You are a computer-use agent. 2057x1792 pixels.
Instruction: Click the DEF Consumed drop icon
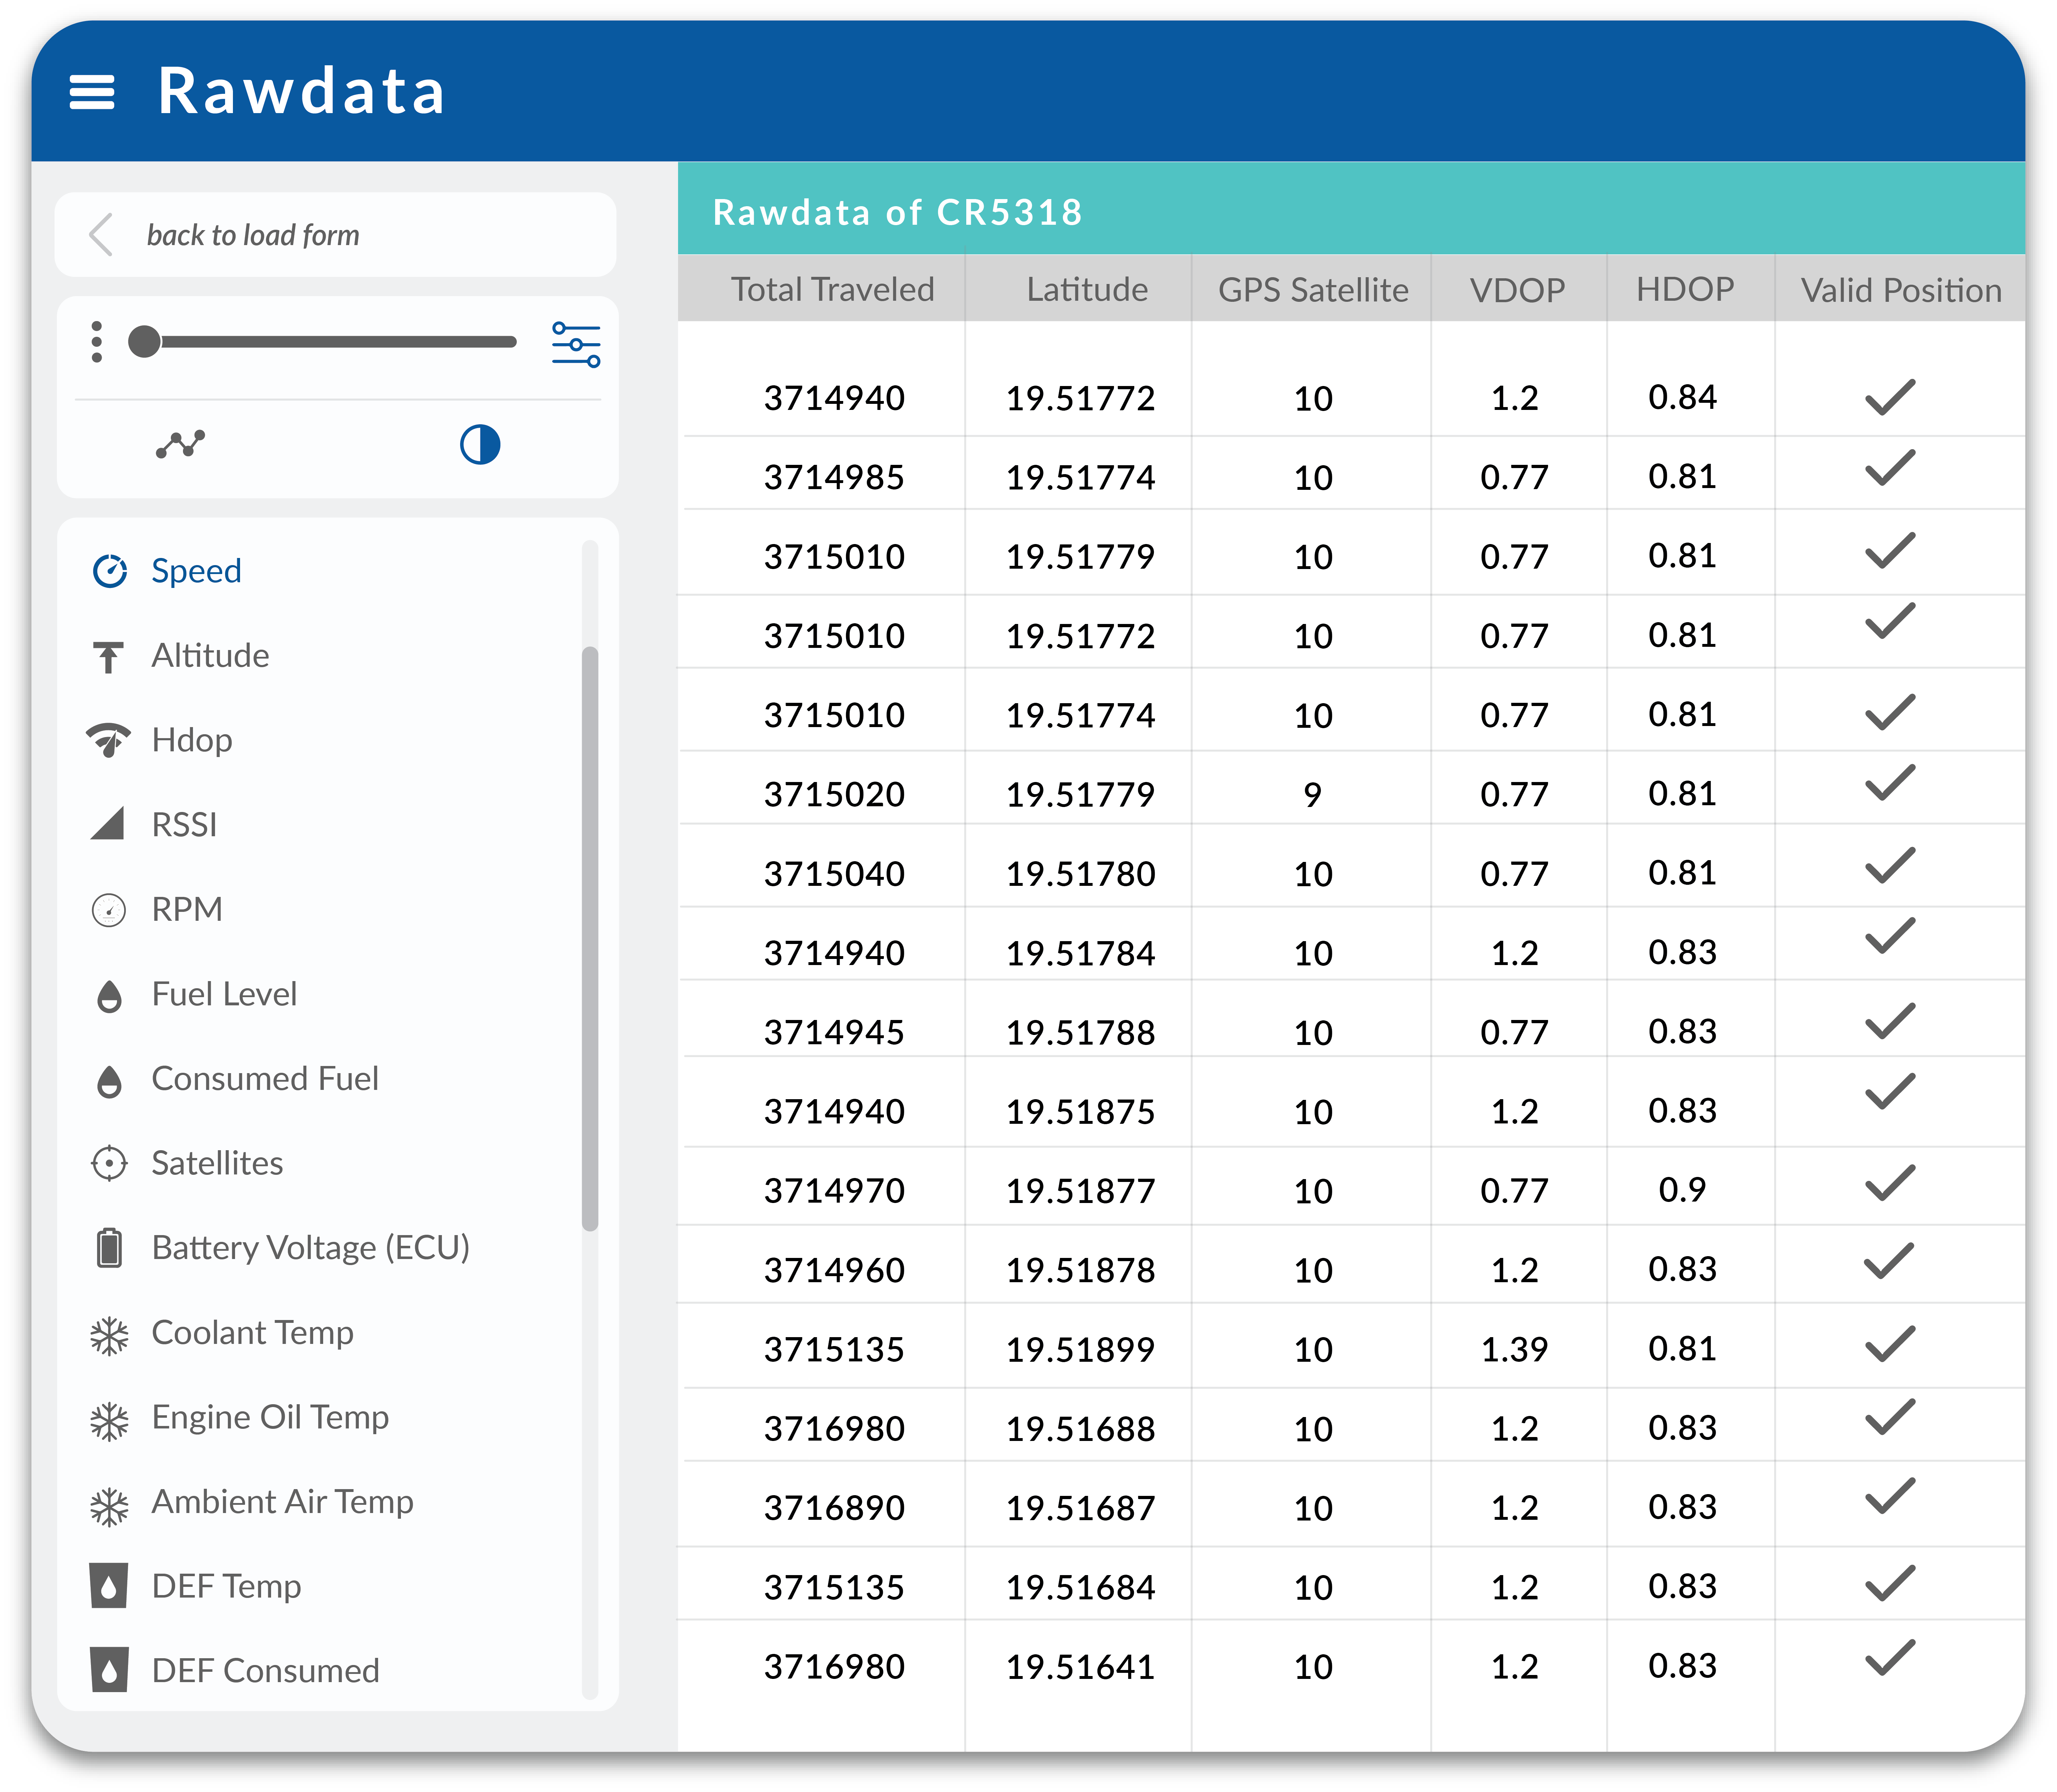[109, 1670]
